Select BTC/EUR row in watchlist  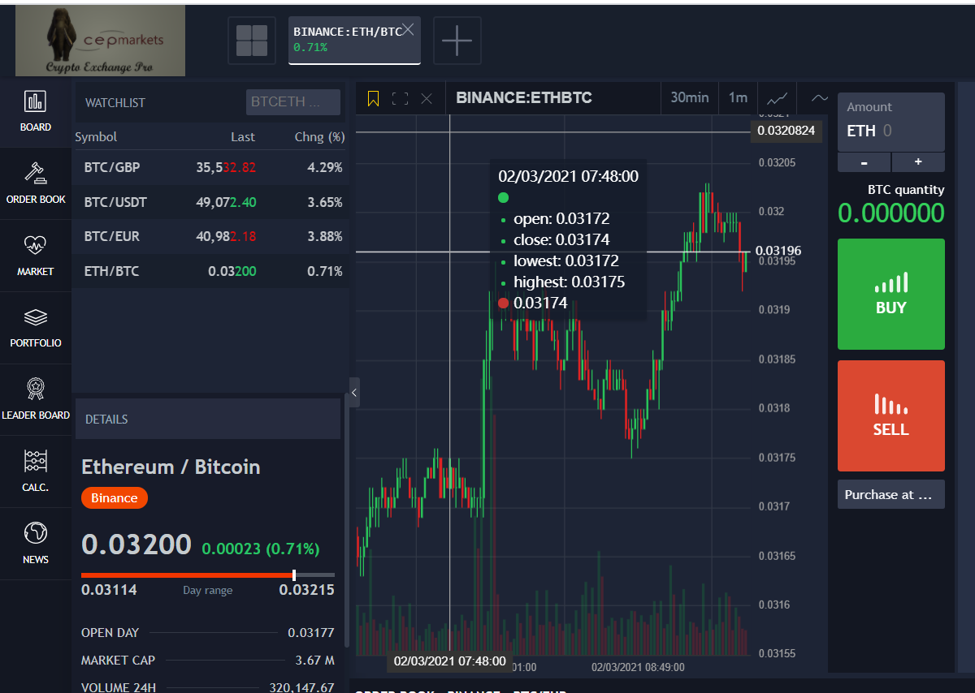[211, 236]
